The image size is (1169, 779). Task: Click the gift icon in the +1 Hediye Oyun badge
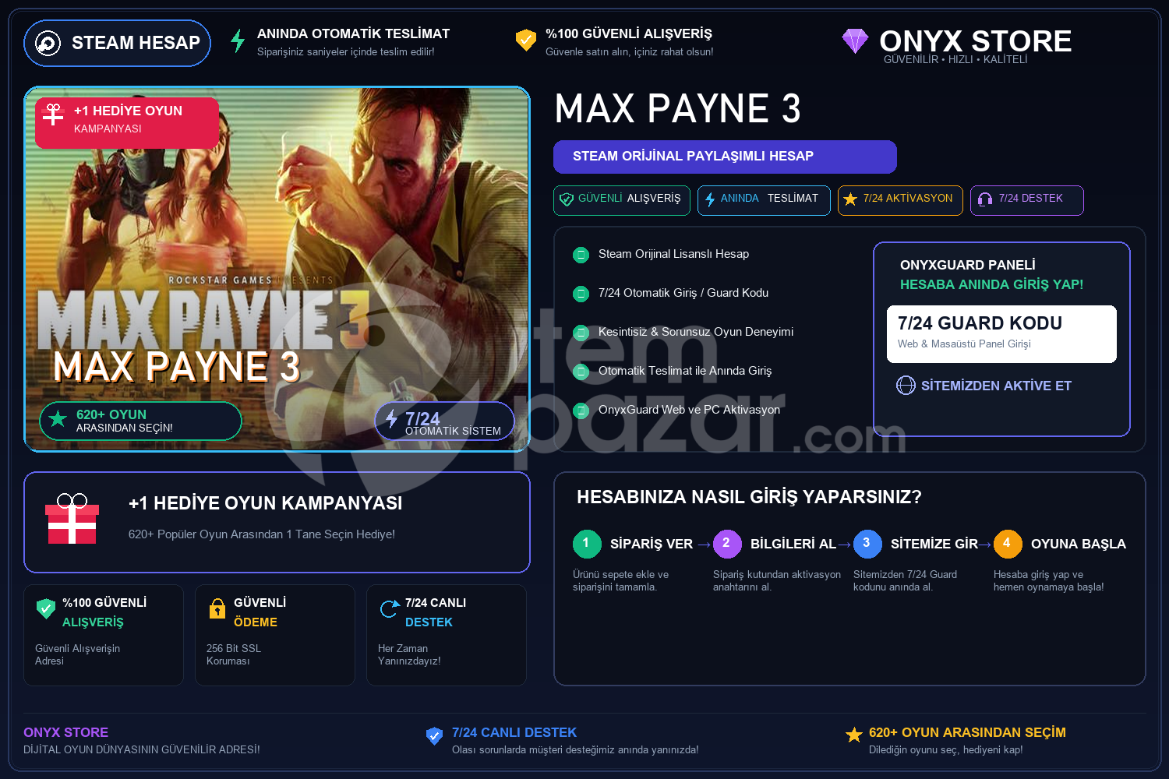click(53, 115)
